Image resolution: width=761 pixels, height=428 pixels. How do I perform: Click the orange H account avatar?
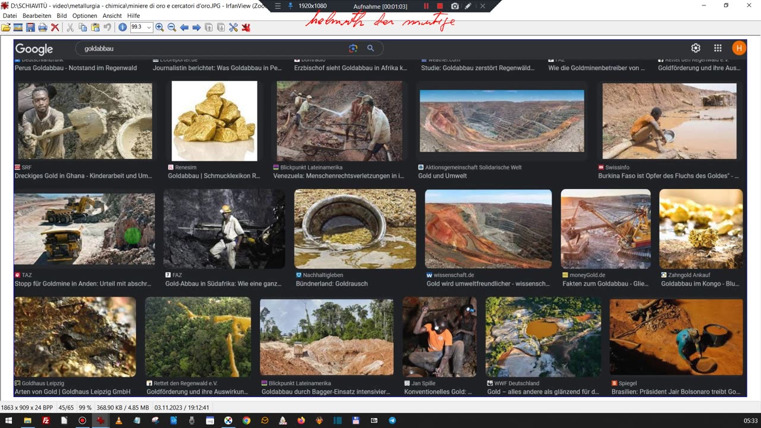point(739,48)
